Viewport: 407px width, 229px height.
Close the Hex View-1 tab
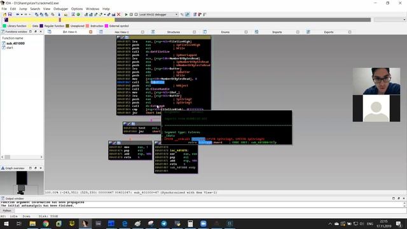(x=142, y=32)
